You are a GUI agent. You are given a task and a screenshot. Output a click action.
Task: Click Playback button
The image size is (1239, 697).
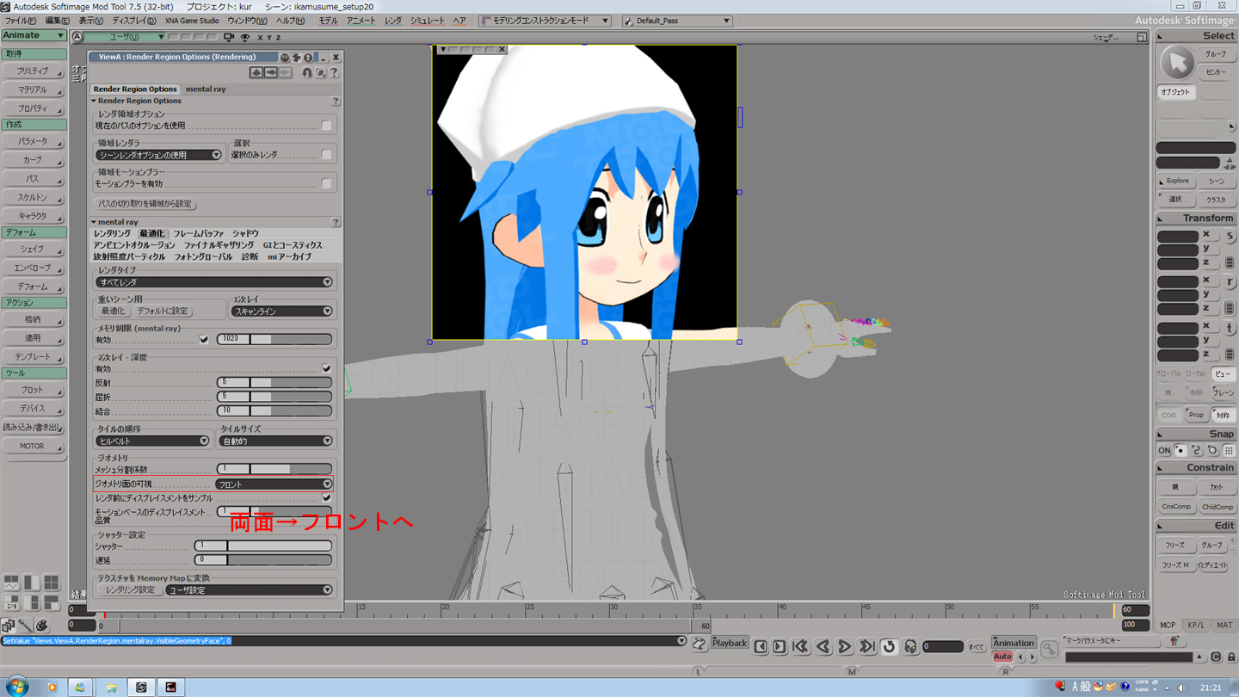click(x=730, y=643)
